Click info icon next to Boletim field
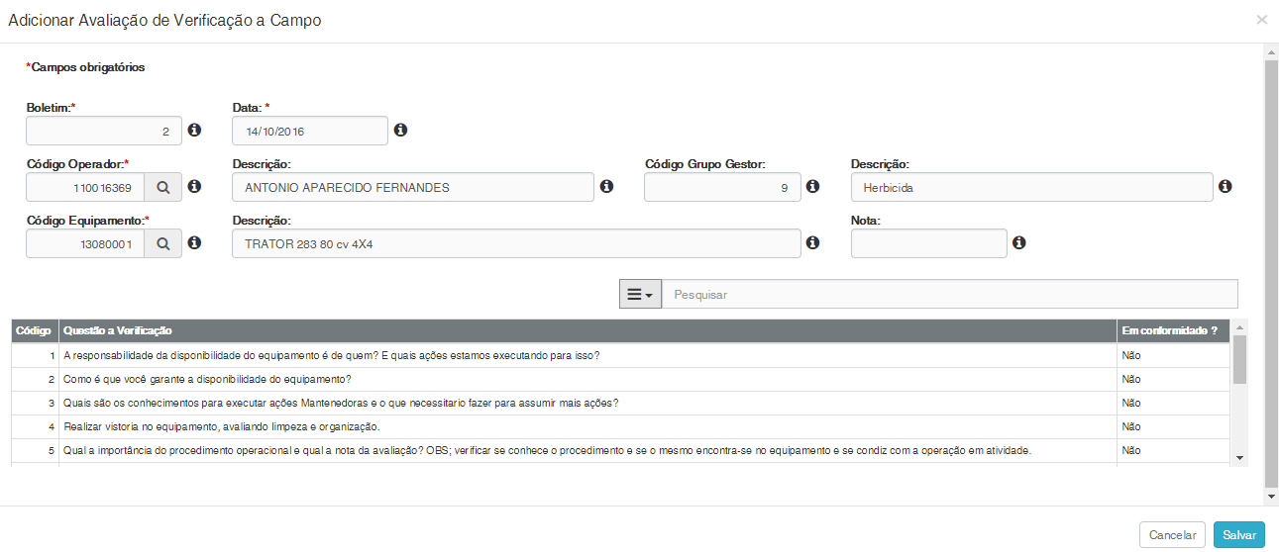The width and height of the screenshot is (1279, 552). [195, 130]
